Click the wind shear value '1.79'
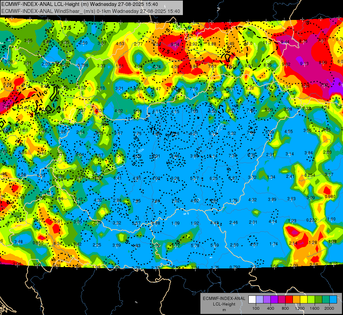 [x=233, y=200]
